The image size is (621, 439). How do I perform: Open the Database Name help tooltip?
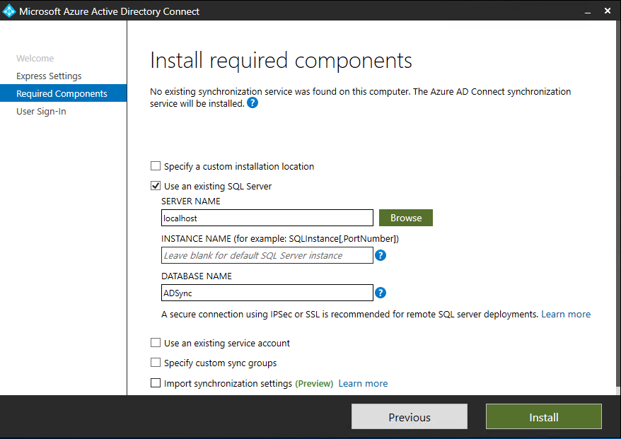[x=381, y=293]
